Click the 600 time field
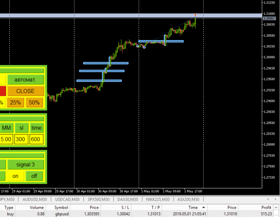Viewport: 280px width, 217px height. 36,139
